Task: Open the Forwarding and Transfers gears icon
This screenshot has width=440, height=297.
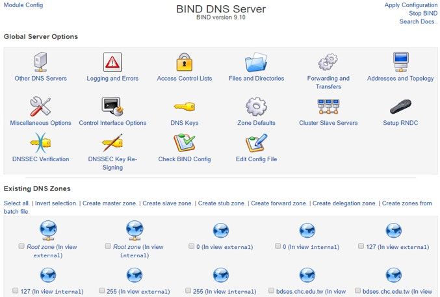Action: [328, 62]
